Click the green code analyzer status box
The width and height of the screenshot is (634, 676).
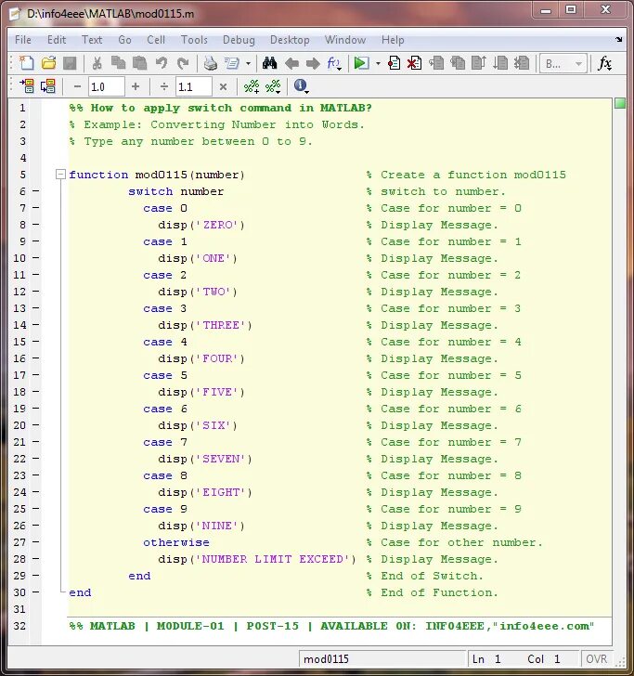620,103
